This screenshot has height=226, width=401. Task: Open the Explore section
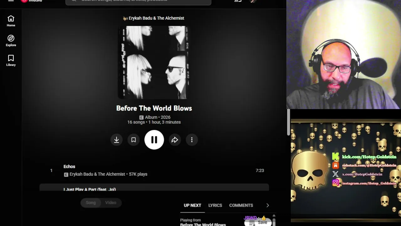pyautogui.click(x=11, y=41)
